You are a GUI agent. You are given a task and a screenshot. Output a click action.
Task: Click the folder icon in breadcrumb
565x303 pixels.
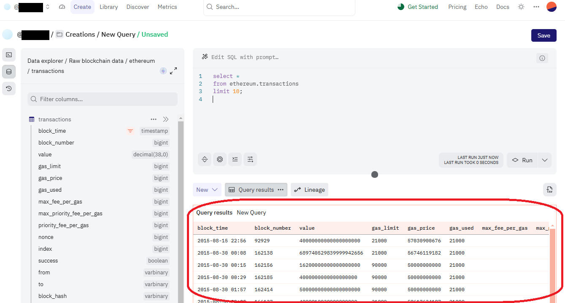(59, 35)
